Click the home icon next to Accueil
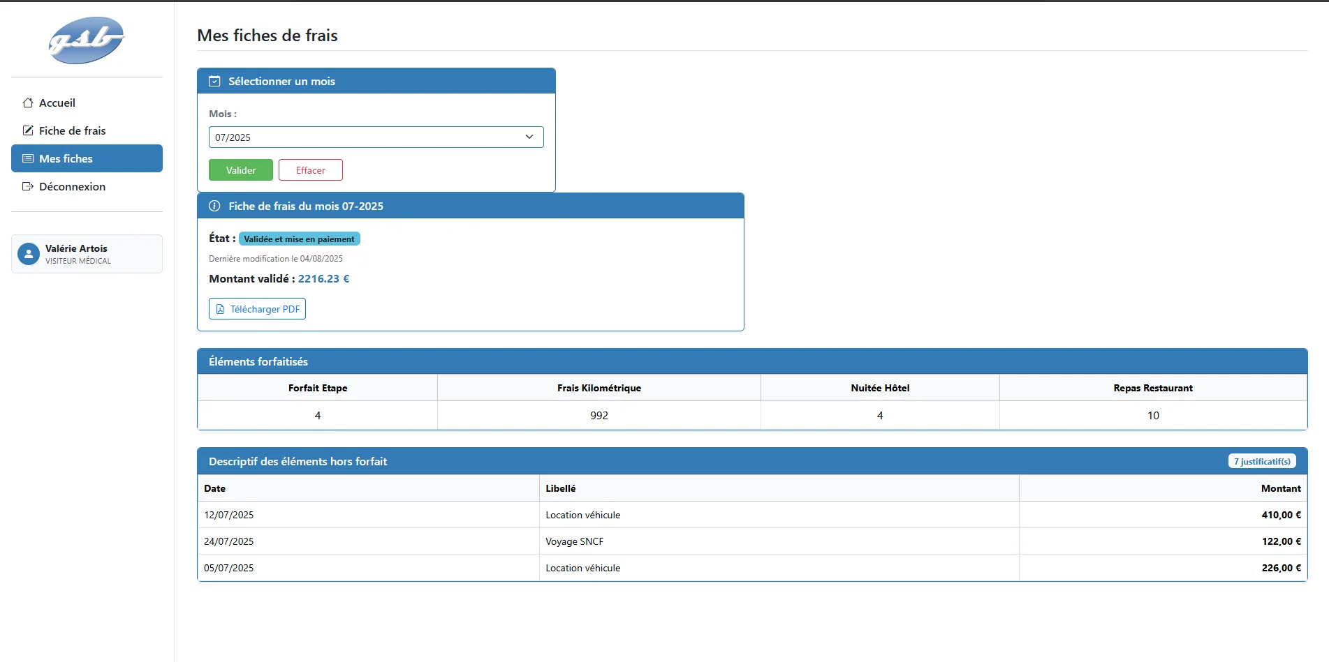 [x=27, y=103]
